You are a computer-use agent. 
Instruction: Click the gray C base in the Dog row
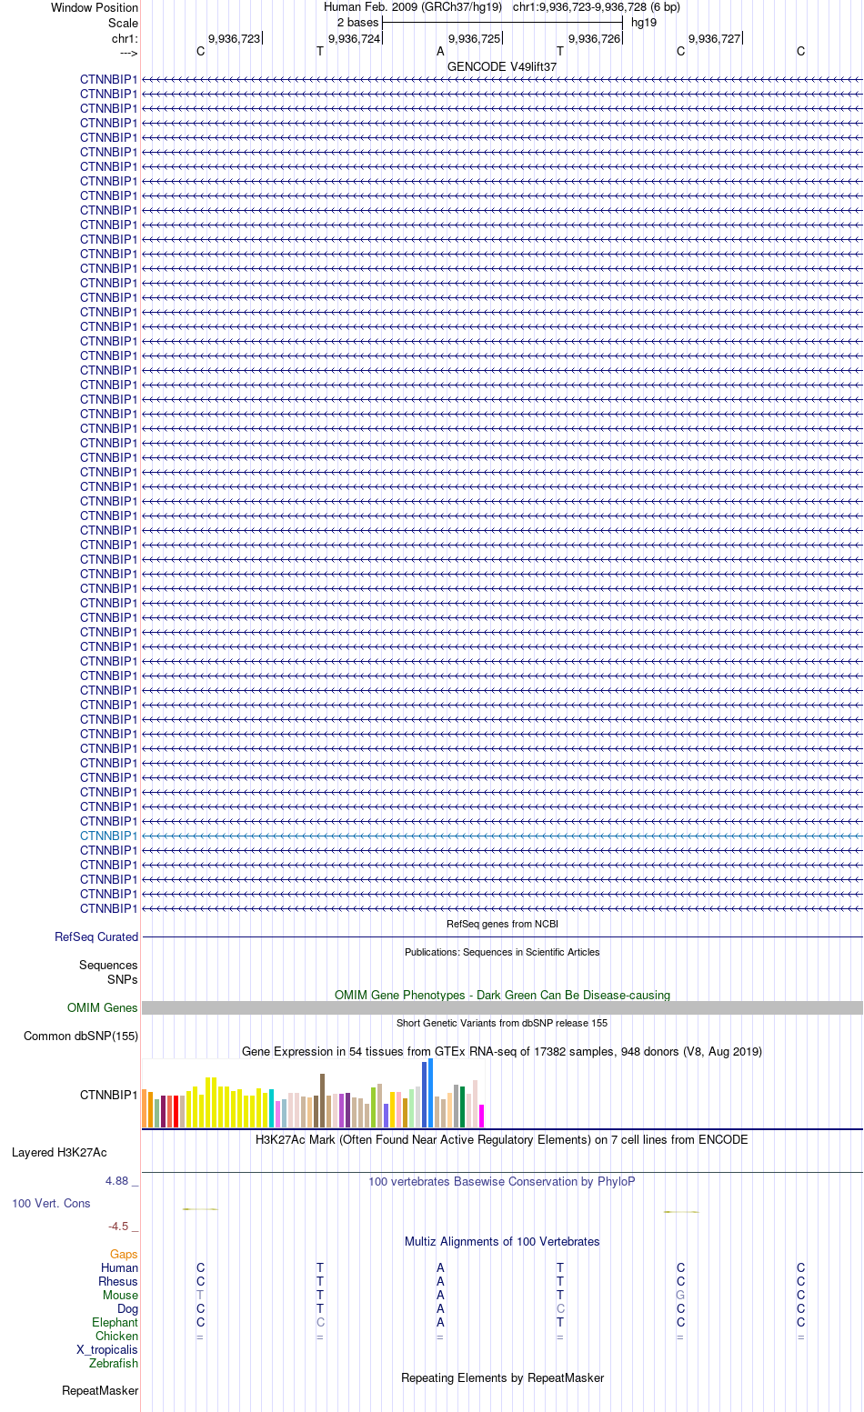coord(560,1308)
